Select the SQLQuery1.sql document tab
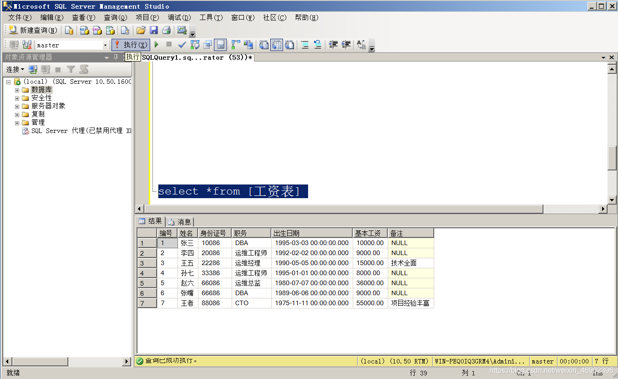 [198, 57]
